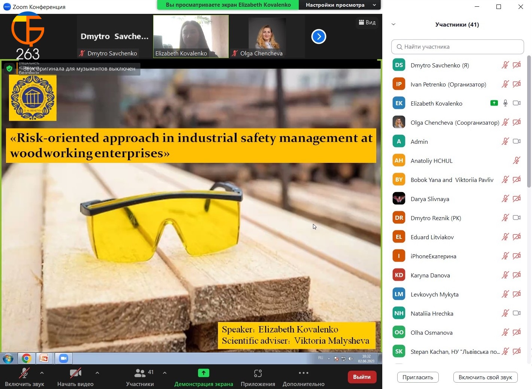Expand video options arrow beside Начать видео
The height and width of the screenshot is (389, 532).
pos(97,373)
